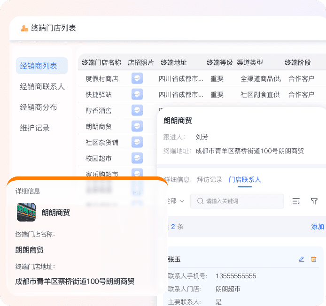Delete contact 张玉 using trash icon
Screen dimensions: 326x306
[314, 259]
